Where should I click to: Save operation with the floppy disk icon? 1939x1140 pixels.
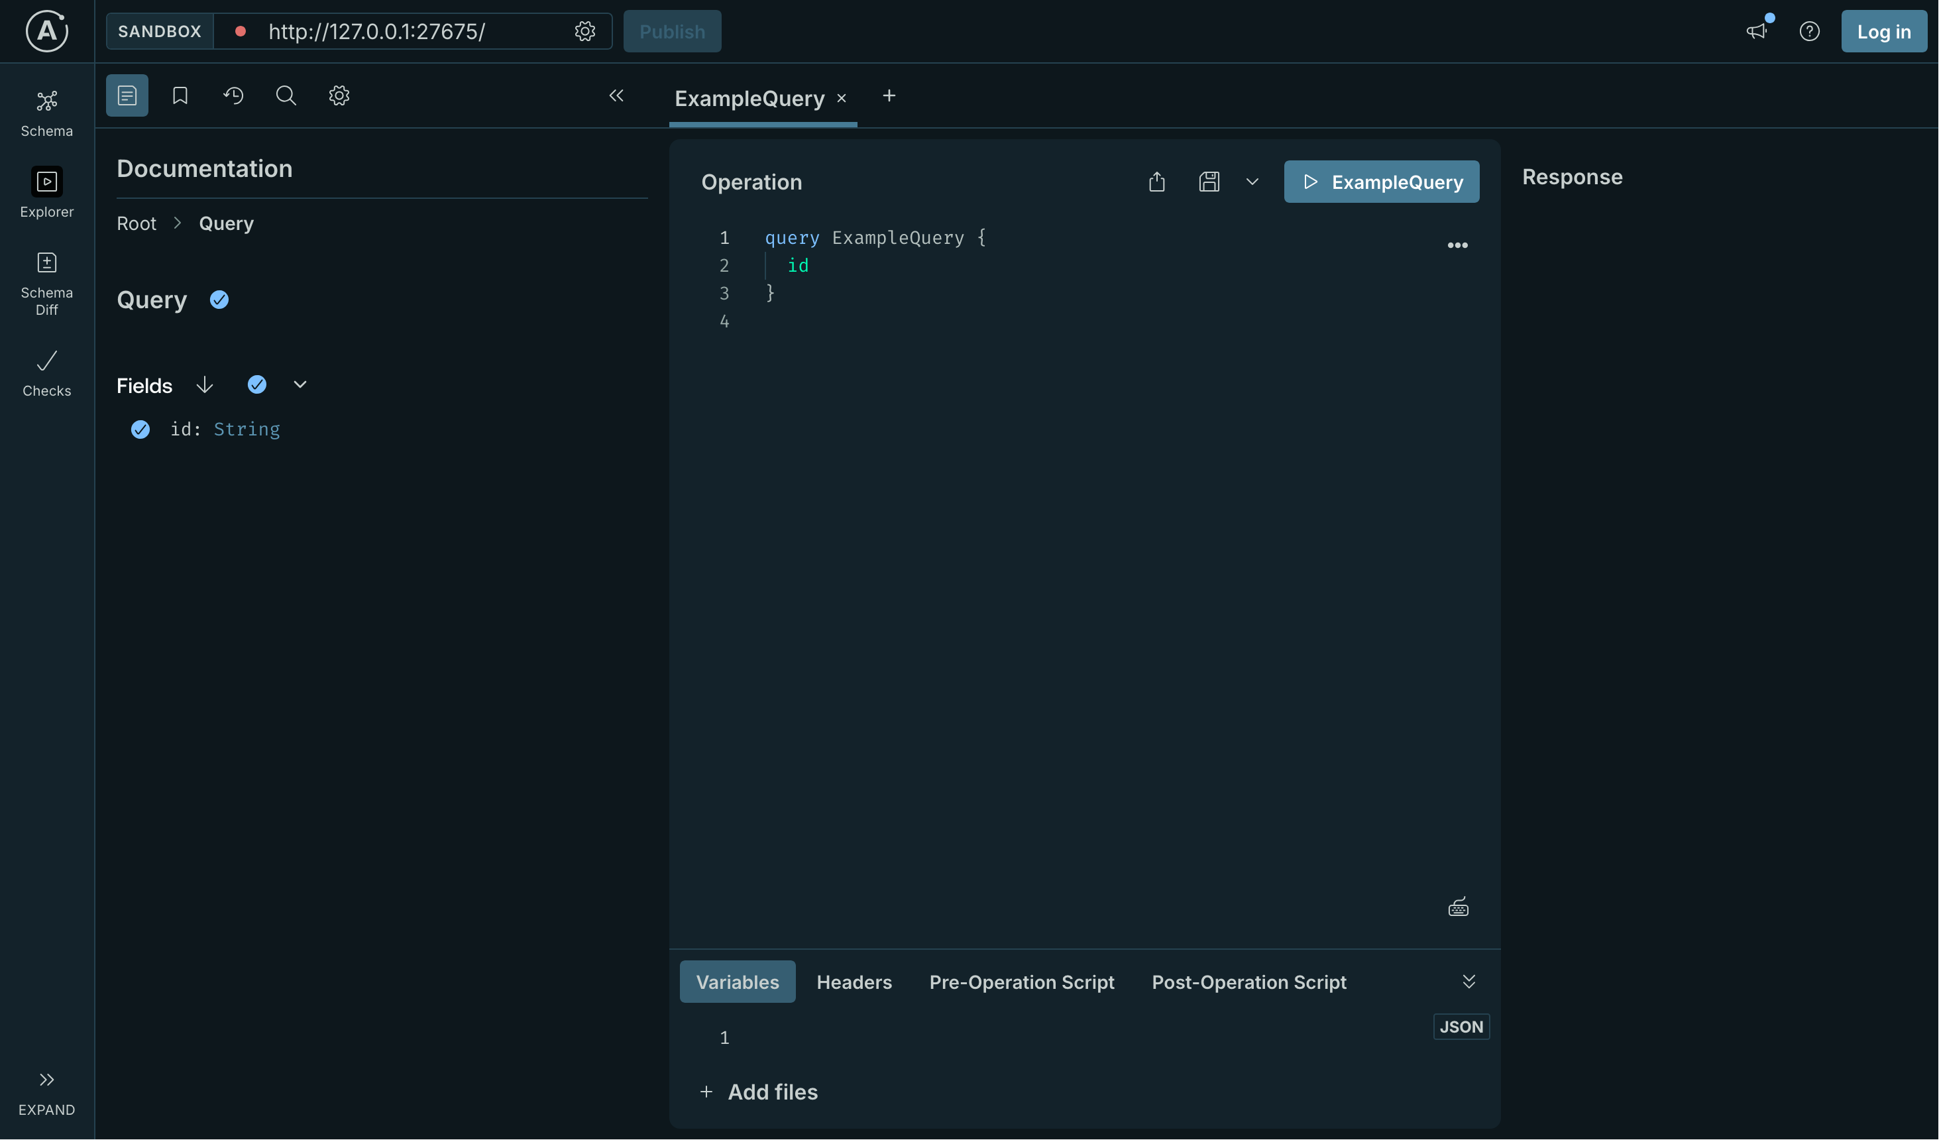click(x=1209, y=182)
